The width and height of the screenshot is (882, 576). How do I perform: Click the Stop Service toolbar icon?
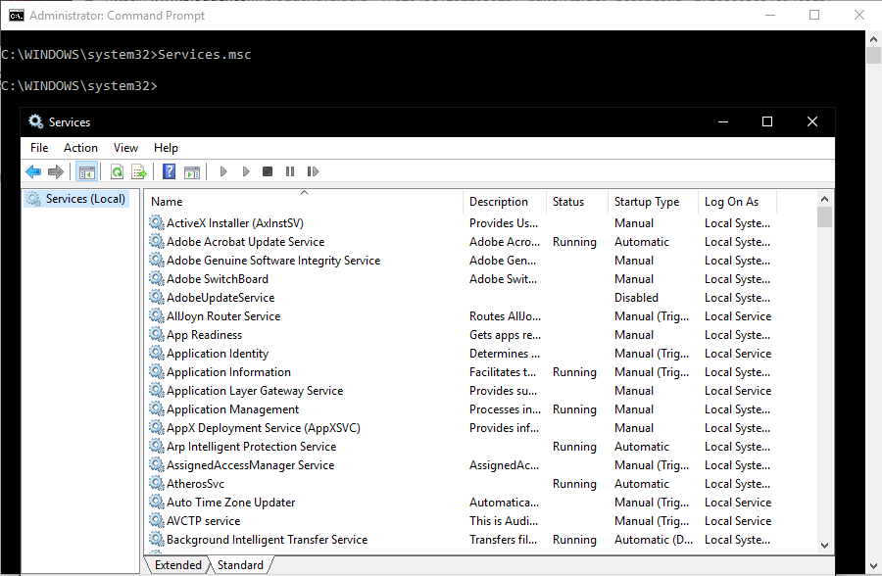coord(268,171)
